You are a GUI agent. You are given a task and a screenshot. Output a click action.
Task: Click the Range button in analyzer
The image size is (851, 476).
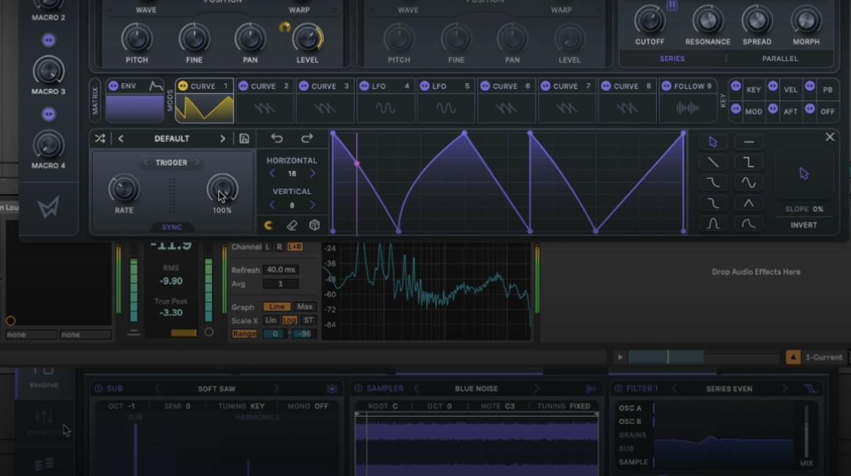[244, 333]
